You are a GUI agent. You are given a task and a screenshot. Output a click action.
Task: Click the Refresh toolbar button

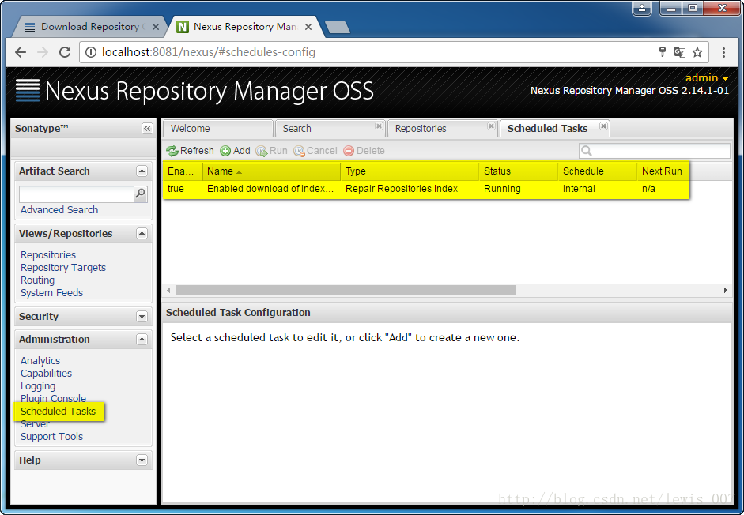[191, 151]
